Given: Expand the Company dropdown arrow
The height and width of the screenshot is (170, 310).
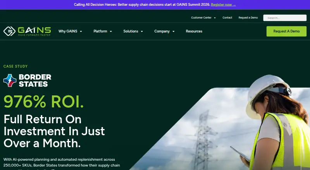Looking at the screenshot, I should [x=173, y=31].
